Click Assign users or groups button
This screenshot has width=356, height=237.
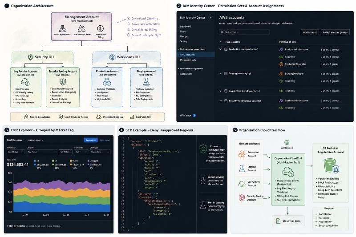[335, 32]
